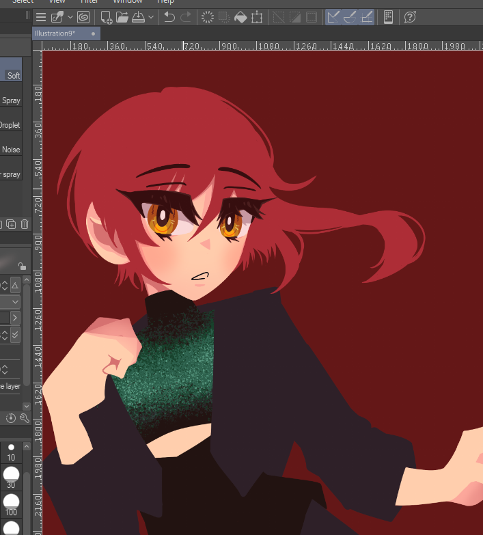Click the Open file folder icon
The height and width of the screenshot is (535, 483).
coord(122,17)
